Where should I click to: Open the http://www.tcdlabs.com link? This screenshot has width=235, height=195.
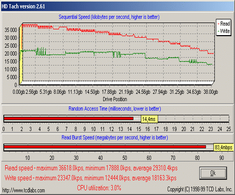point(23,190)
